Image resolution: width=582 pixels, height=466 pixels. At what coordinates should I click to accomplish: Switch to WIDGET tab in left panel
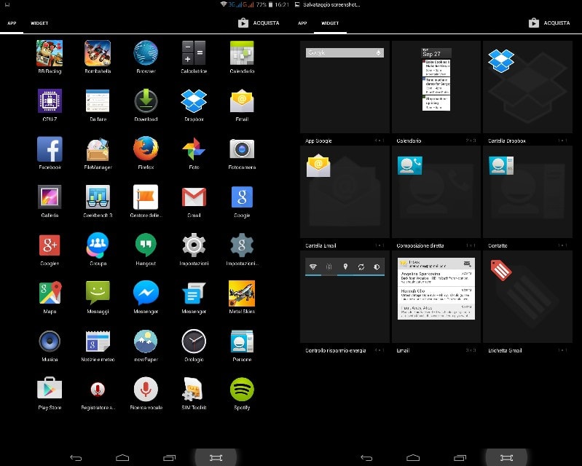tap(39, 23)
